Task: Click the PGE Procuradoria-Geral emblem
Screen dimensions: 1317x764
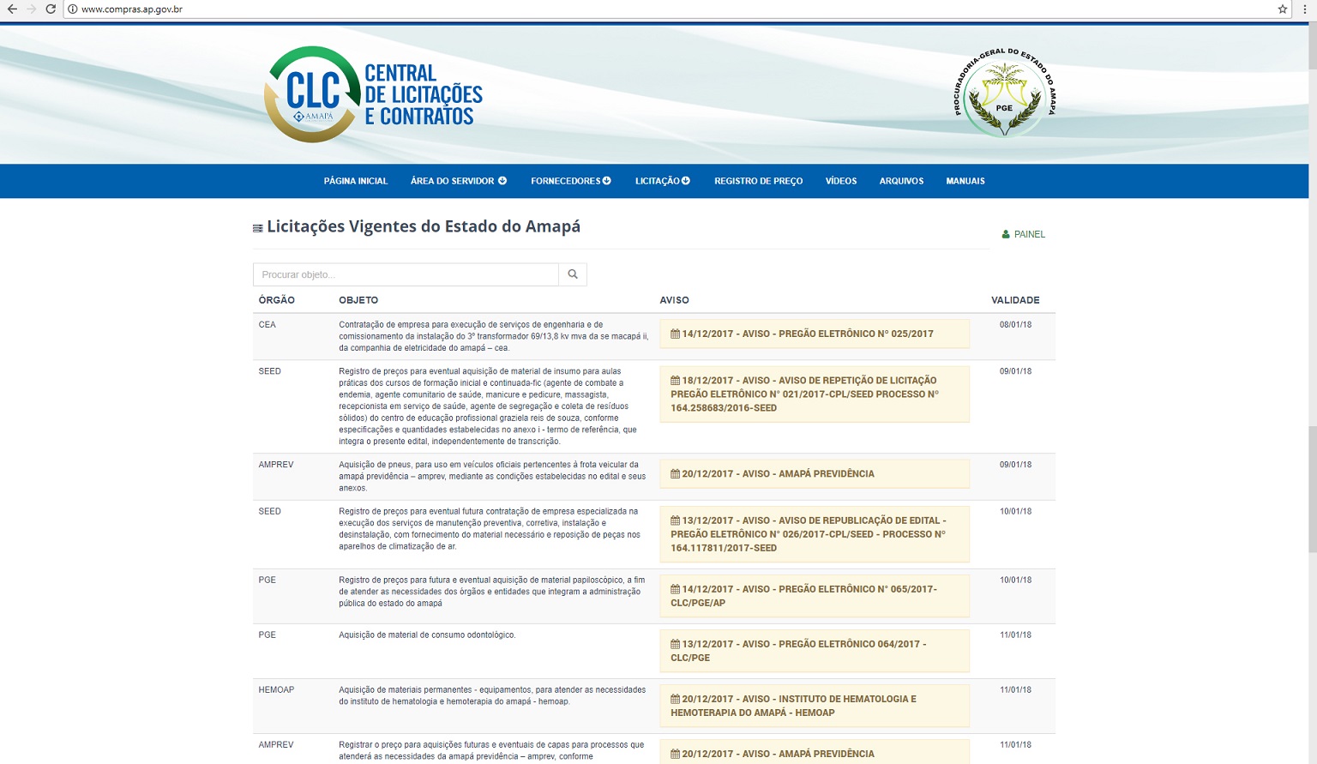Action: click(1004, 93)
